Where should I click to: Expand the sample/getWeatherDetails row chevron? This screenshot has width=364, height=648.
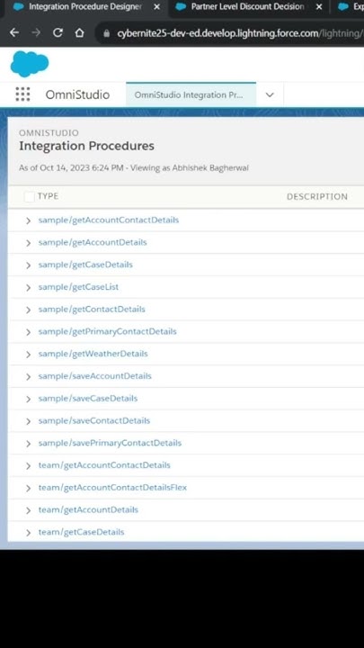(x=28, y=355)
